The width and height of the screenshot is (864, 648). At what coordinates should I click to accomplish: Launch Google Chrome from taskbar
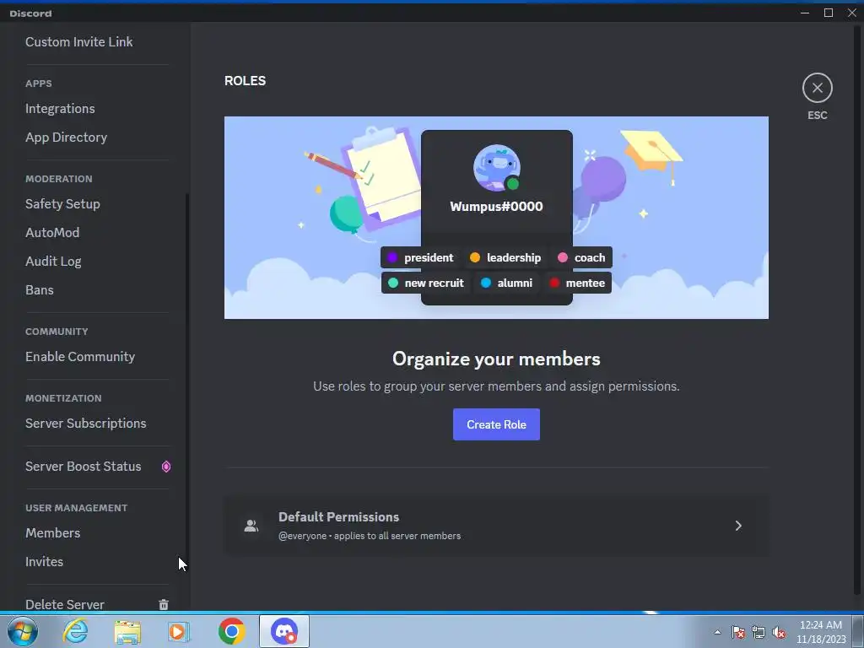coord(231,631)
